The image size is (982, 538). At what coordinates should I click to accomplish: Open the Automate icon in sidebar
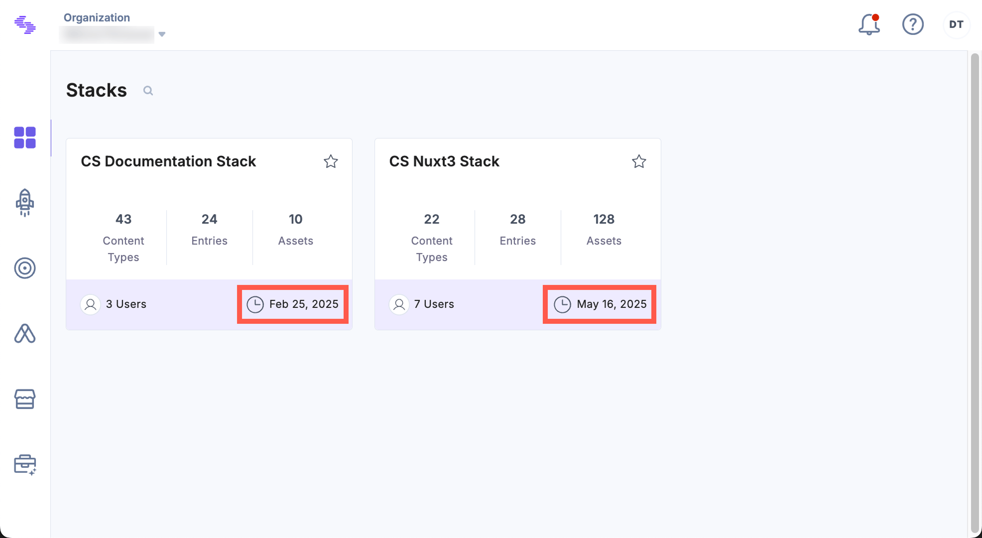coord(25,334)
